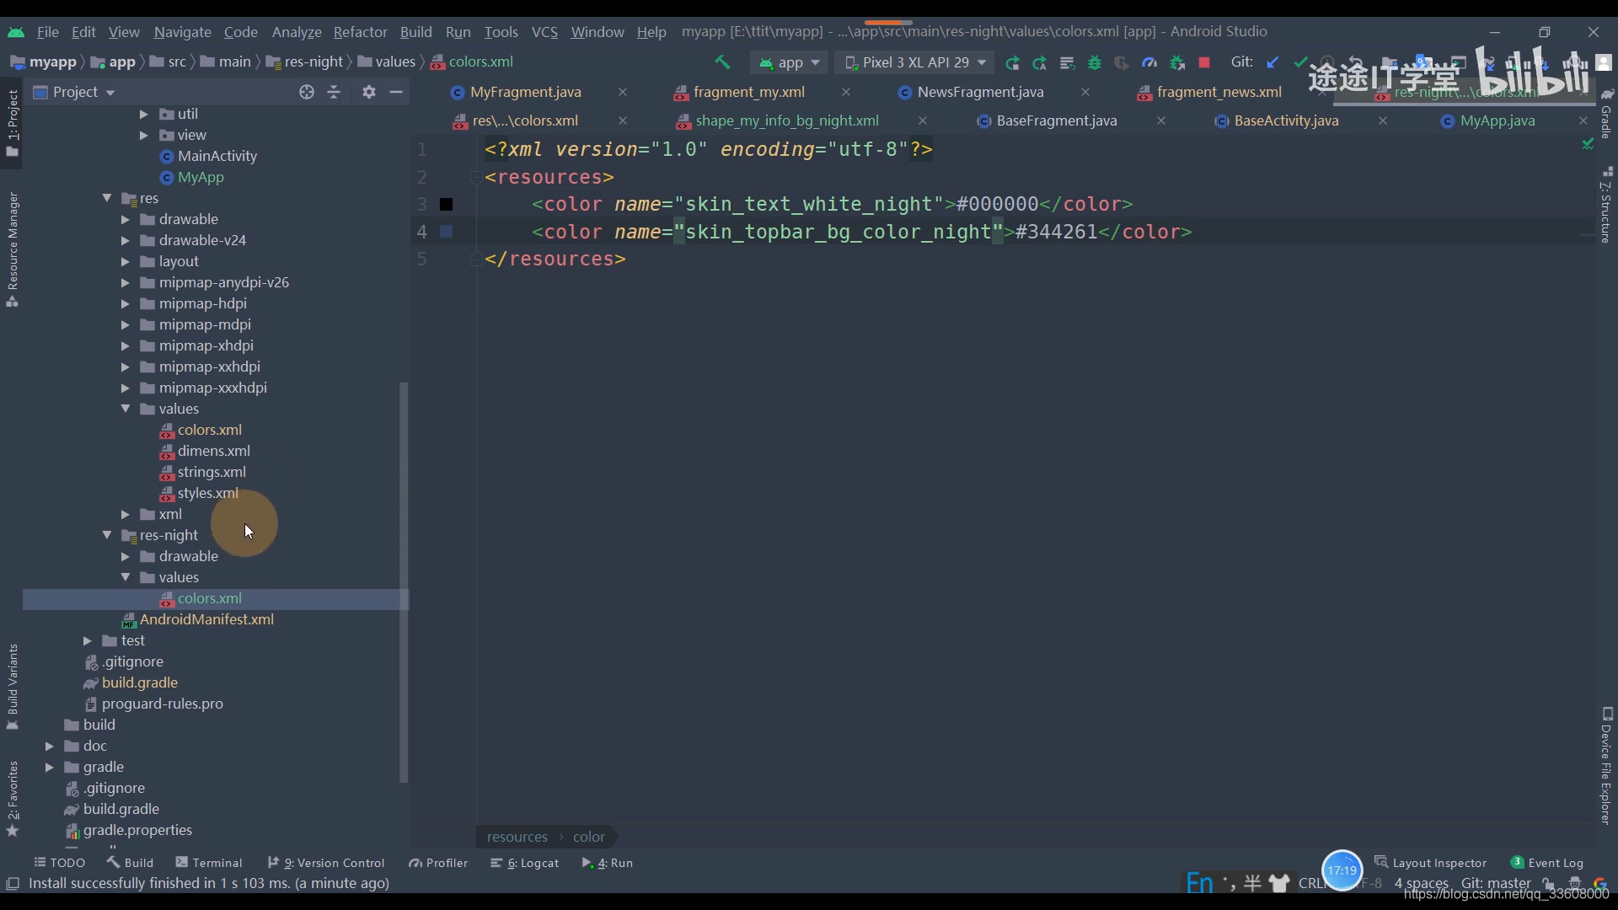Viewport: 1618px width, 910px height.
Task: Hide the Project panel with minus icon
Action: pos(396,92)
